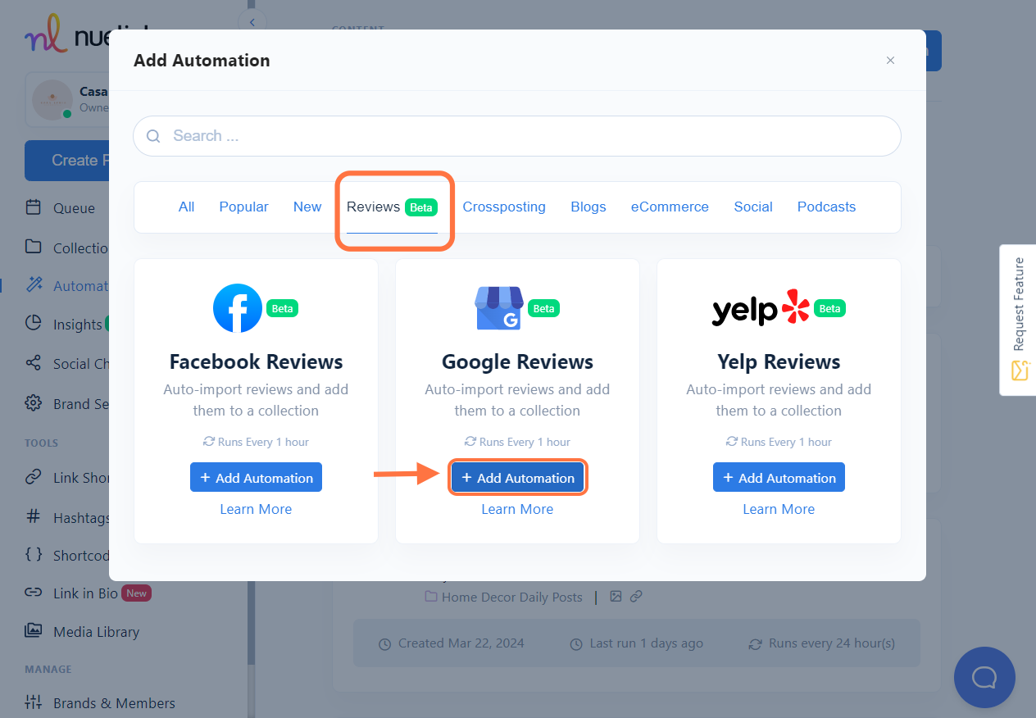Click the brand avatar thumbnail

coord(52,100)
